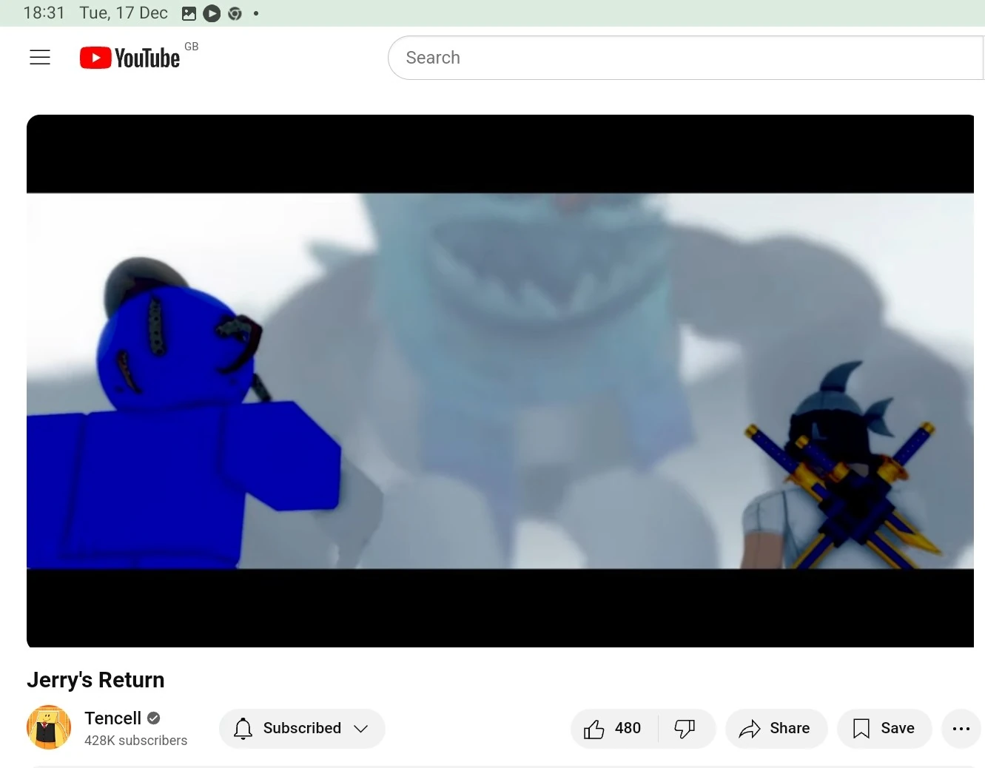Click the 428K subscribers text
Viewport: 985px width, 768px height.
click(x=136, y=741)
